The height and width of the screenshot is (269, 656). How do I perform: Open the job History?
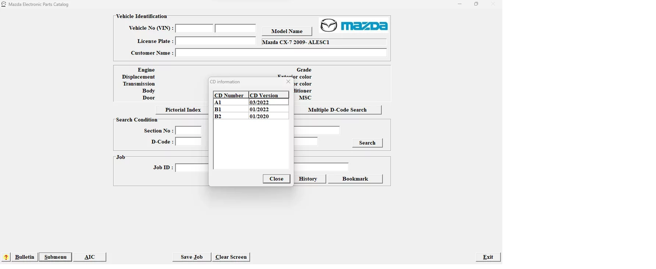(308, 179)
